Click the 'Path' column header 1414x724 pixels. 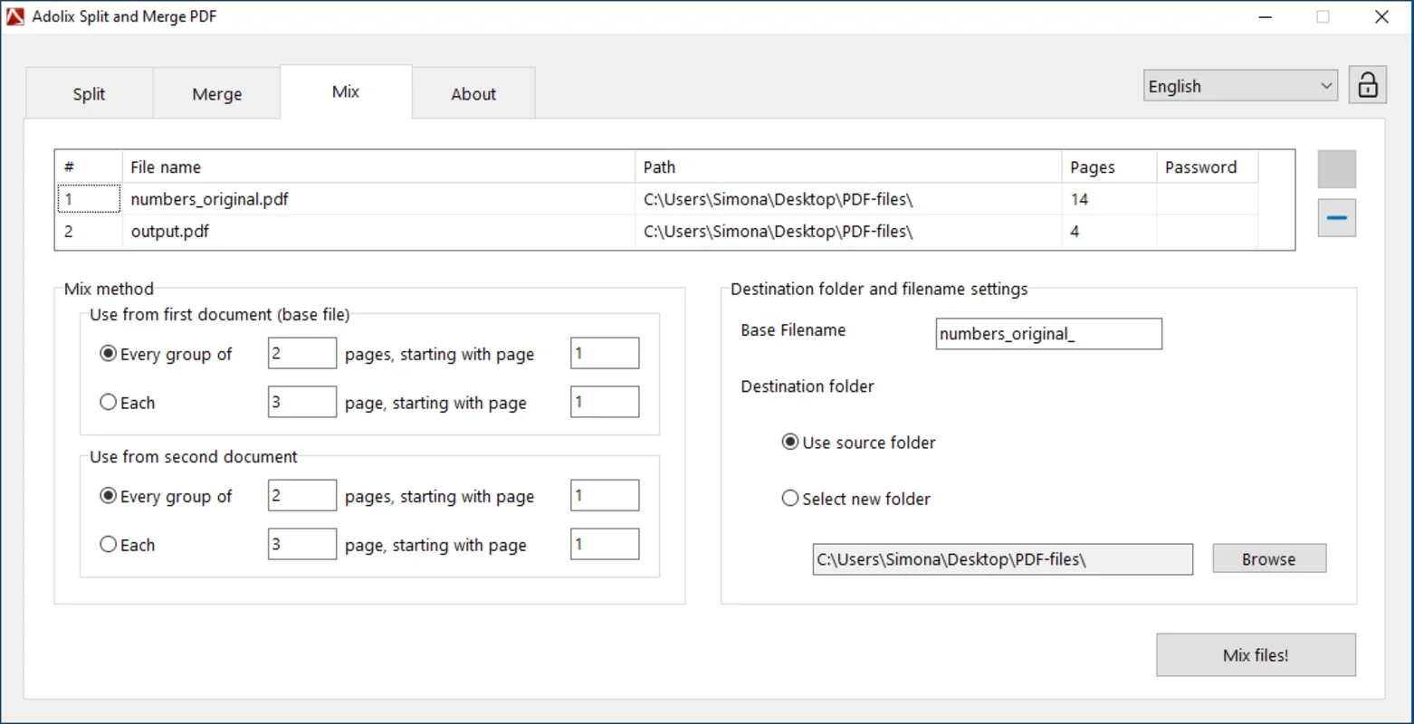[x=848, y=167]
